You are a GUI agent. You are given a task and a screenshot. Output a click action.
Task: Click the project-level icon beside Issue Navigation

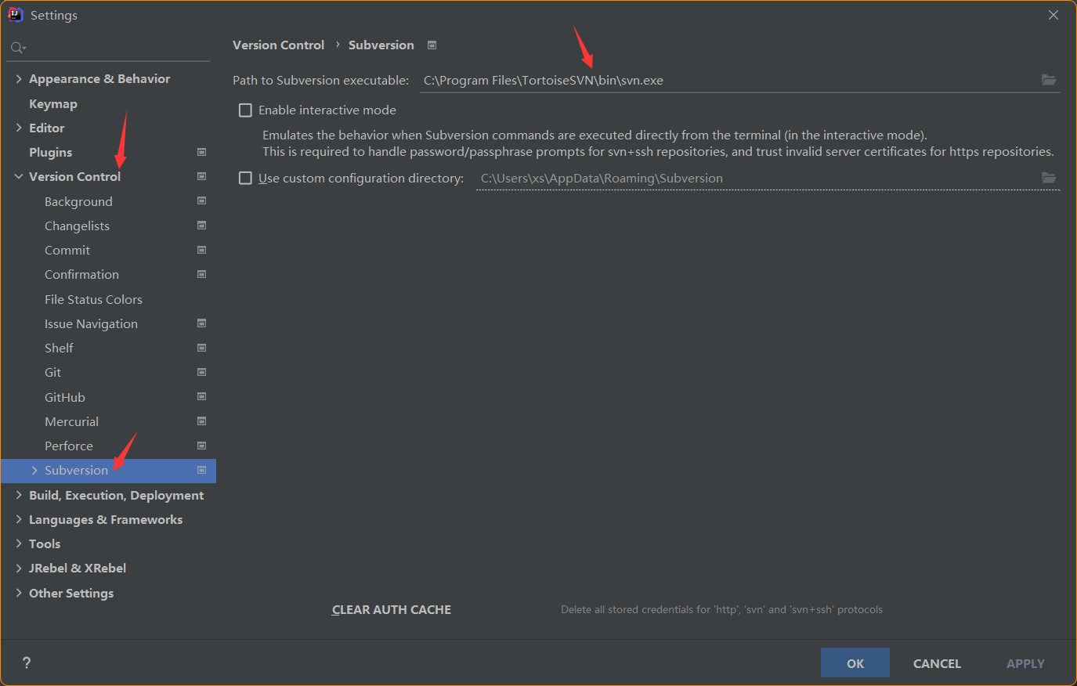point(201,323)
